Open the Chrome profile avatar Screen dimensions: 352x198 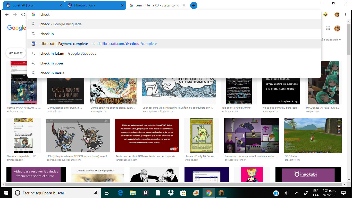[x=337, y=15]
